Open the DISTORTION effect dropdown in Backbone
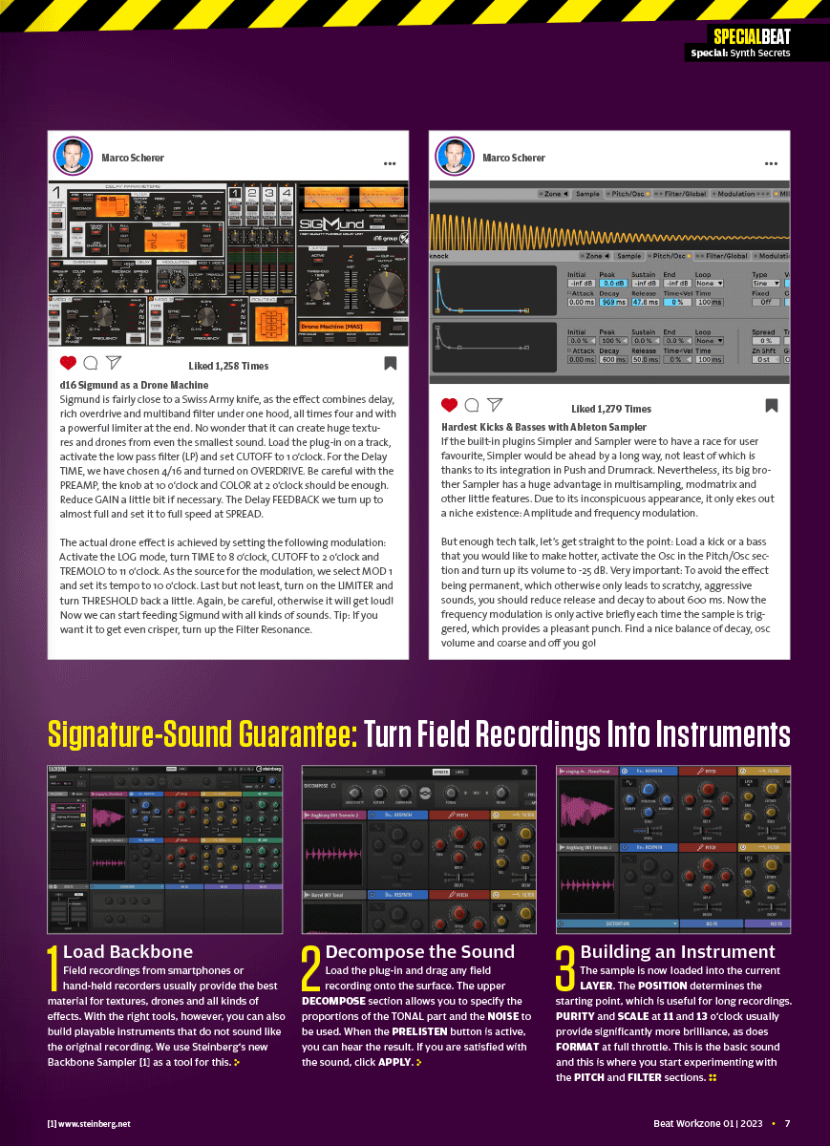Screen dimensions: 830x1146 pyautogui.click(x=618, y=923)
